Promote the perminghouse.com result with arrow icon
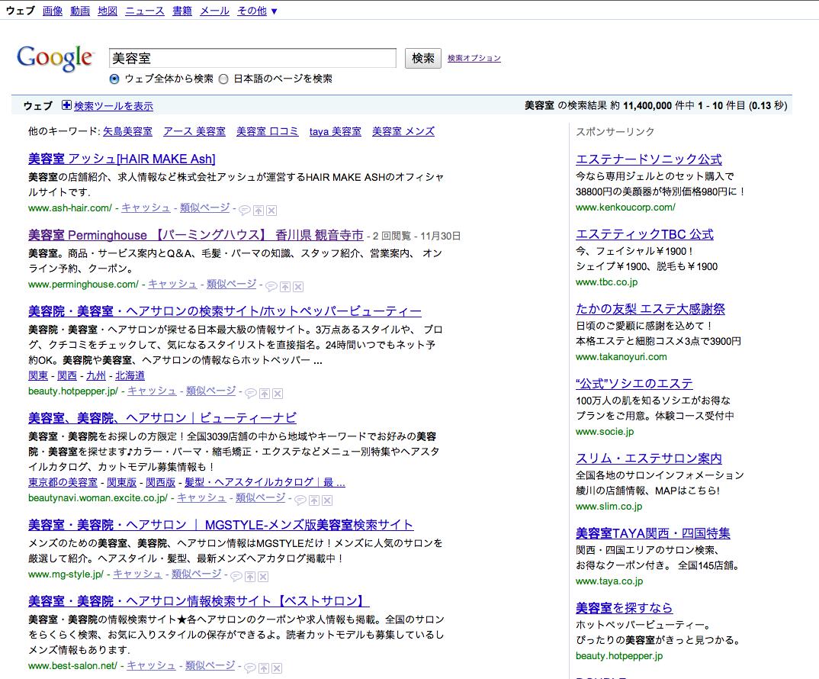Image resolution: width=819 pixels, height=679 pixels. 285,286
